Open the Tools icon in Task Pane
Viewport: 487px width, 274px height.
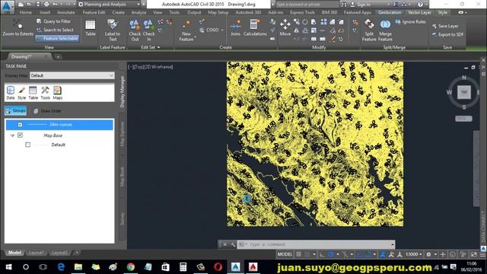(x=45, y=93)
